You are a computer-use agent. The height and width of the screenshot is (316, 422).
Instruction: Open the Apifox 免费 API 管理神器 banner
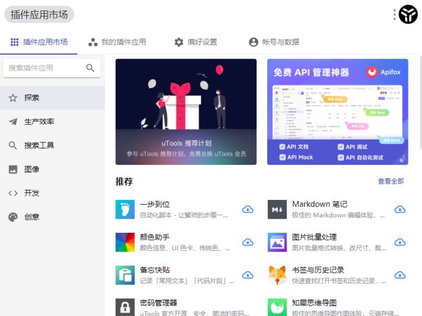point(338,112)
